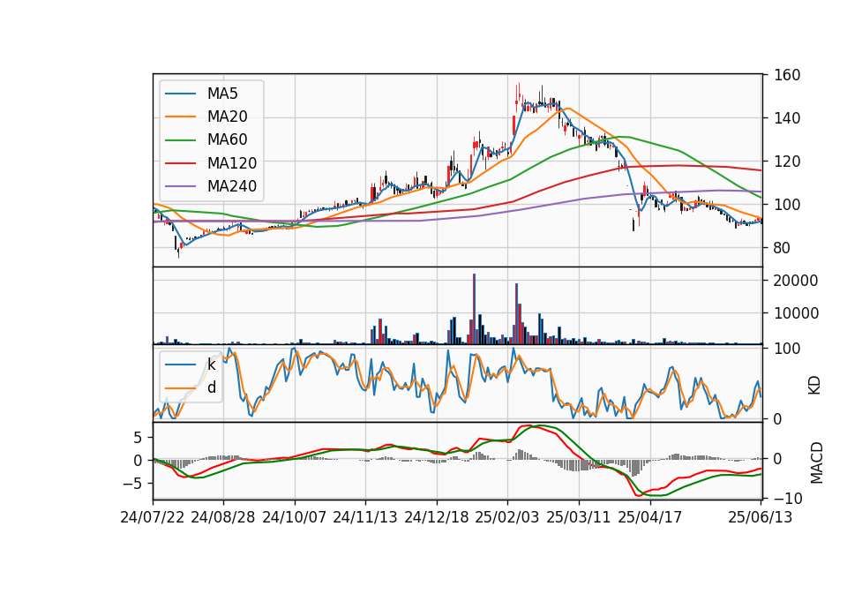The width and height of the screenshot is (847, 609).
Task: Click the MA60 legend label
Action: [x=227, y=140]
